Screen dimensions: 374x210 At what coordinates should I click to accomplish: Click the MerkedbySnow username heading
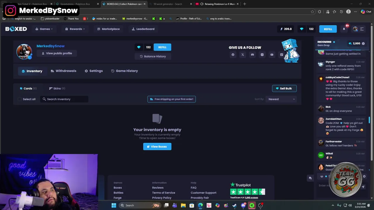[x=51, y=46]
